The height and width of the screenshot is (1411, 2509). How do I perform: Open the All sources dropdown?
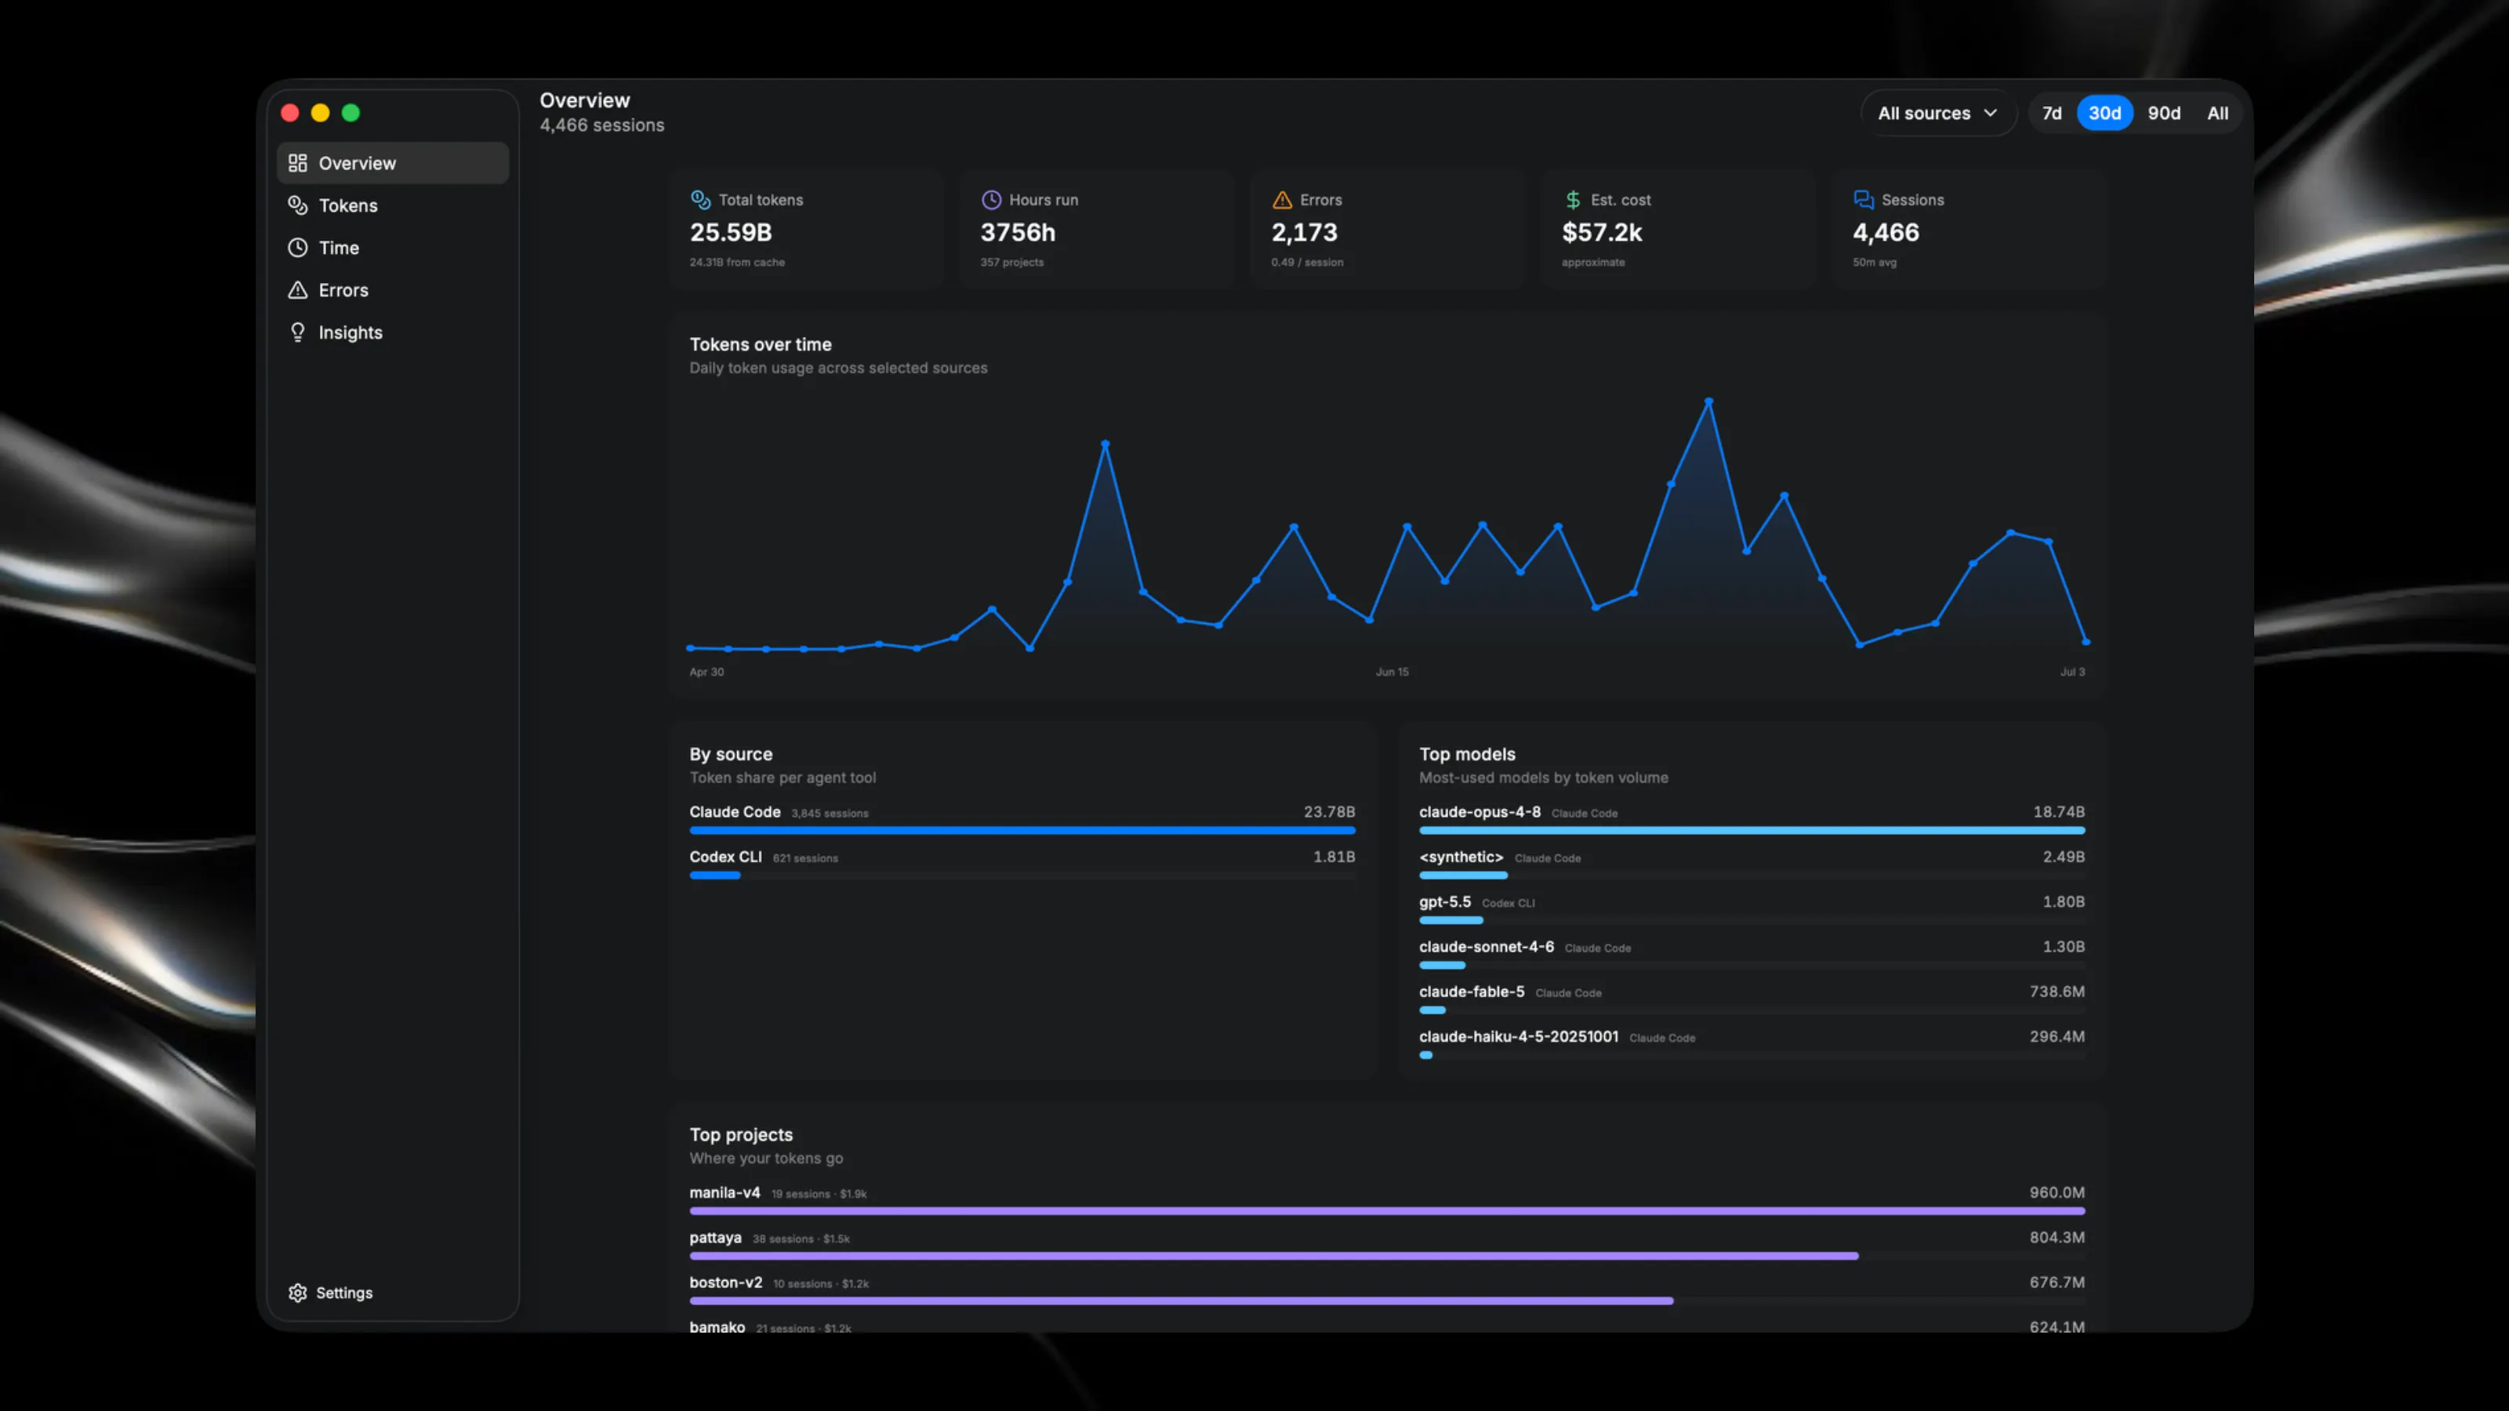pos(1937,113)
